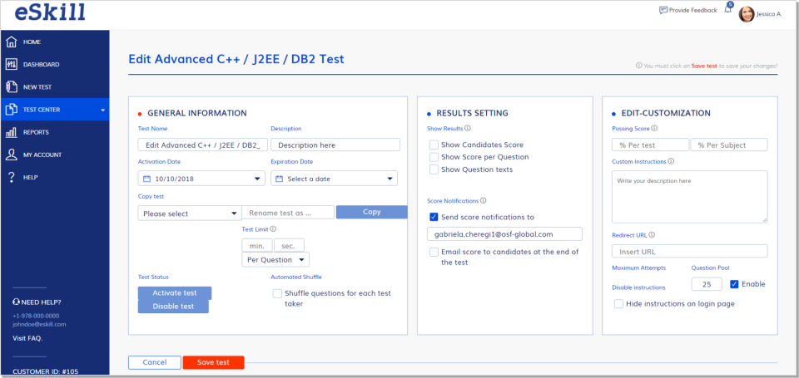Click the johndoe@eskill.com email link
The width and height of the screenshot is (799, 378).
coord(39,324)
